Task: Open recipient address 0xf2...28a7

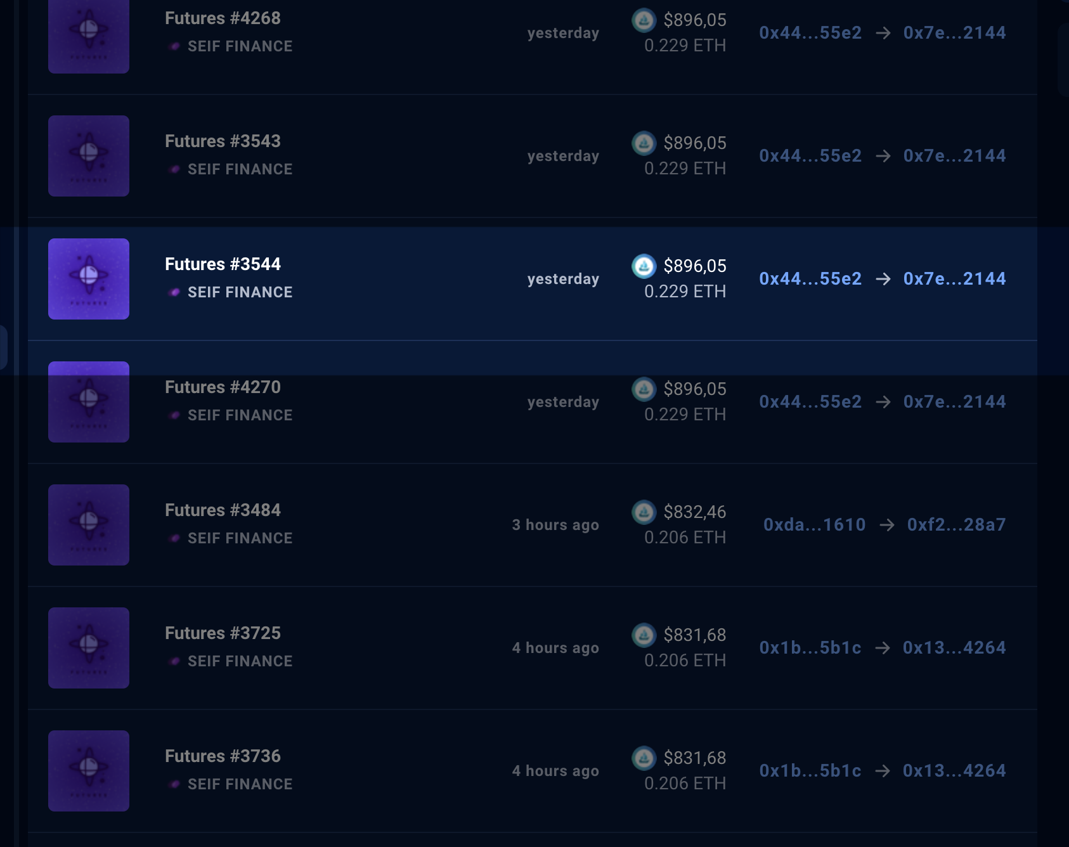Action: click(956, 525)
